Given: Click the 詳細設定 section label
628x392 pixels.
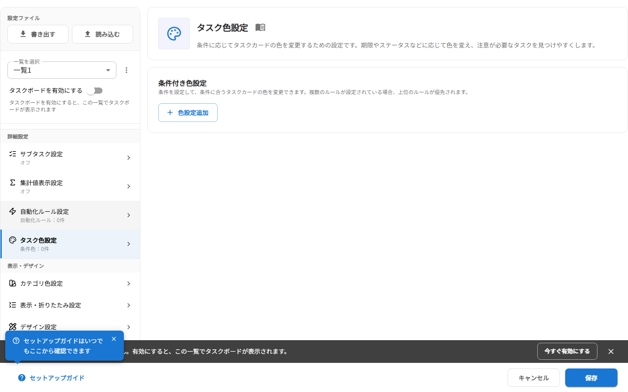Looking at the screenshot, I should 18,137.
